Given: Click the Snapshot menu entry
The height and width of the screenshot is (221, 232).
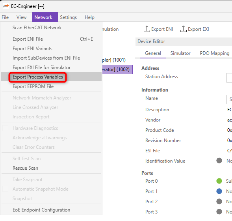Looking at the screenshot, I should (x=51, y=199).
